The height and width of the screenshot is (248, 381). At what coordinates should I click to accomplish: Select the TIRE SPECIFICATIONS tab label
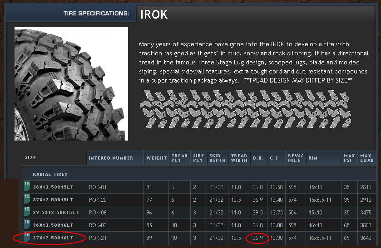point(96,14)
